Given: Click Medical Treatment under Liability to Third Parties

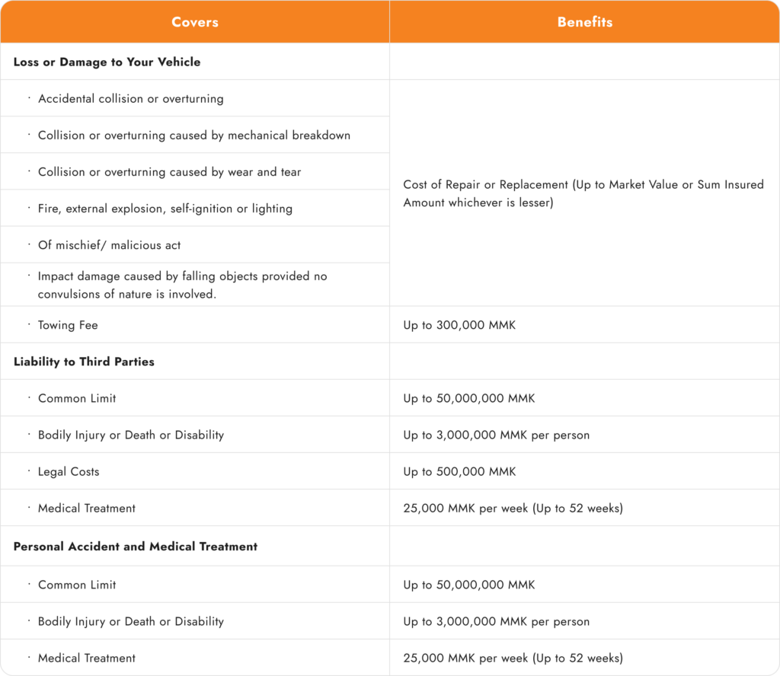Looking at the screenshot, I should pyautogui.click(x=87, y=509).
